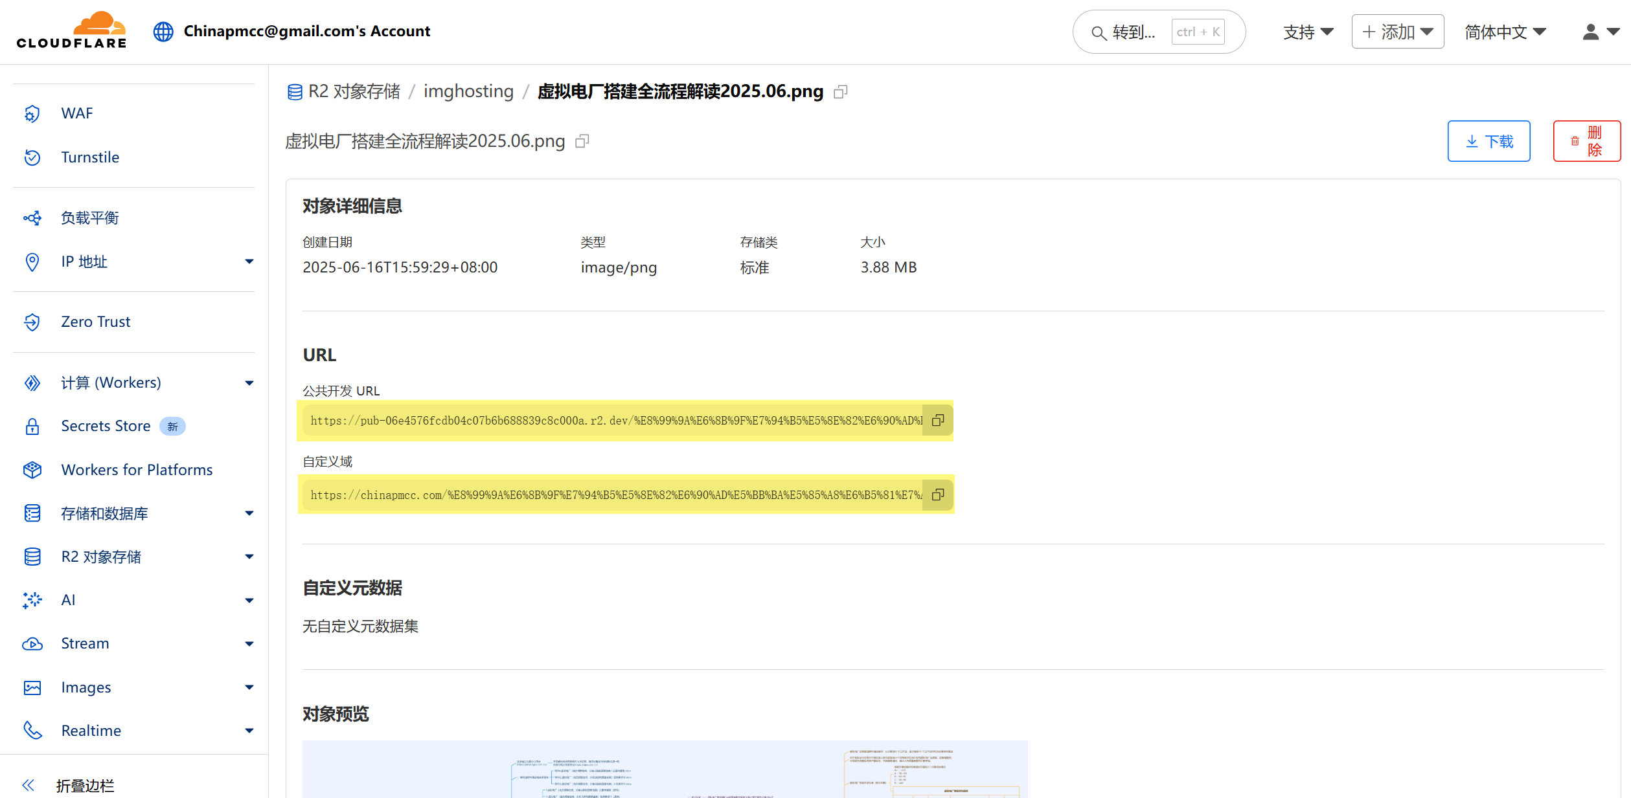Copy file name next to breadcrumb title

tap(840, 92)
